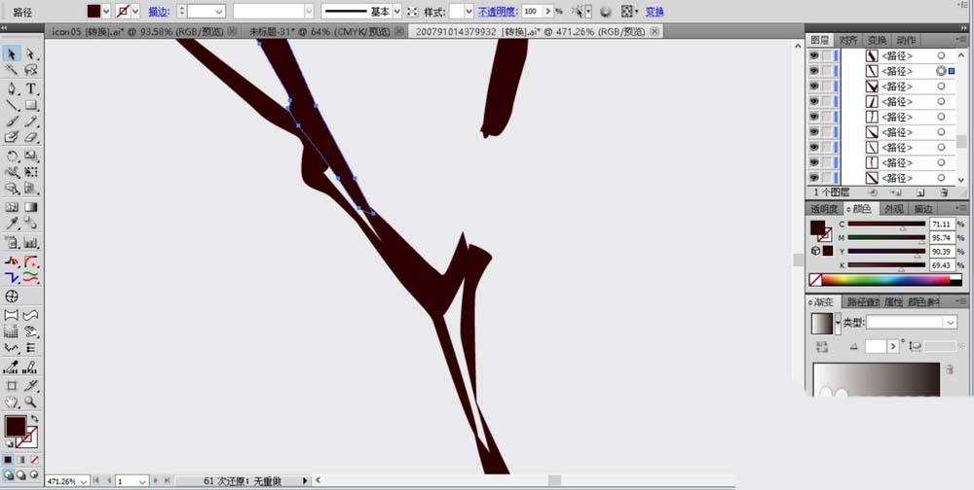Select the Selection (black arrow) tool
Screen dimensions: 974x490
pyautogui.click(x=12, y=54)
